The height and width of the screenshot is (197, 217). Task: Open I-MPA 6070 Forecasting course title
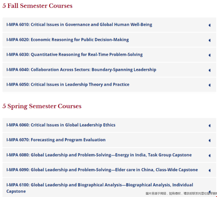coord(56,140)
